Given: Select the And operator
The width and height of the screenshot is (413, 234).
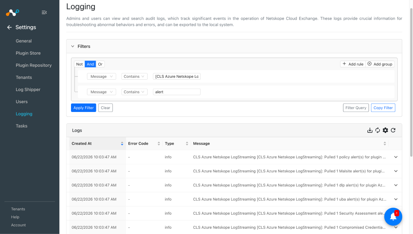Looking at the screenshot, I should click(x=90, y=64).
